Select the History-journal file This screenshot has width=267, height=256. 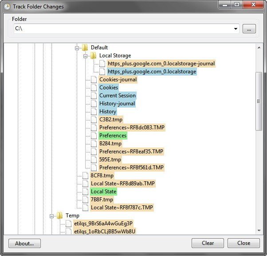(x=117, y=104)
